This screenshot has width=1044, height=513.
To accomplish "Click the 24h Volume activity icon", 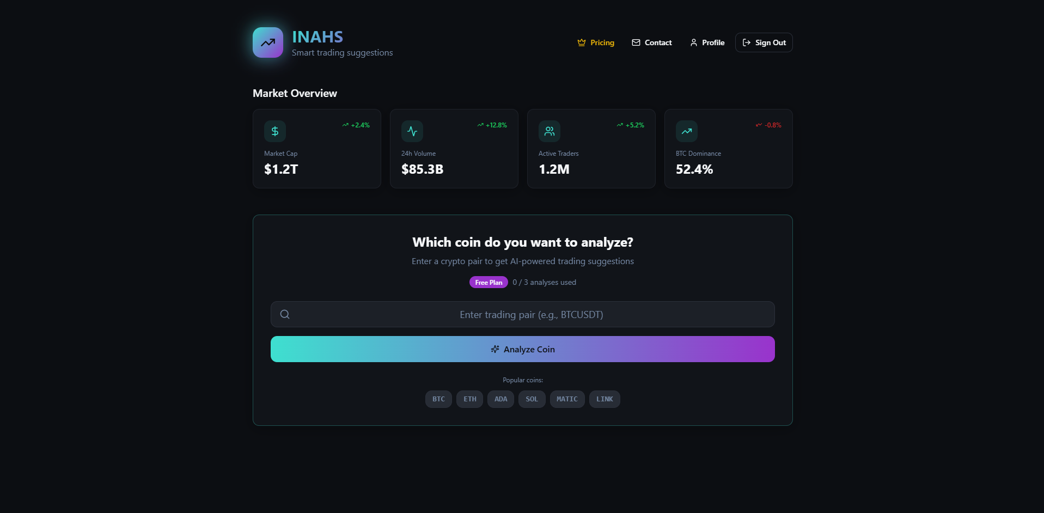I will (412, 131).
